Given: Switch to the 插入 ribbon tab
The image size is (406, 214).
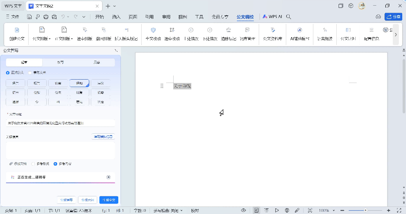Looking at the screenshot, I should [x=116, y=17].
